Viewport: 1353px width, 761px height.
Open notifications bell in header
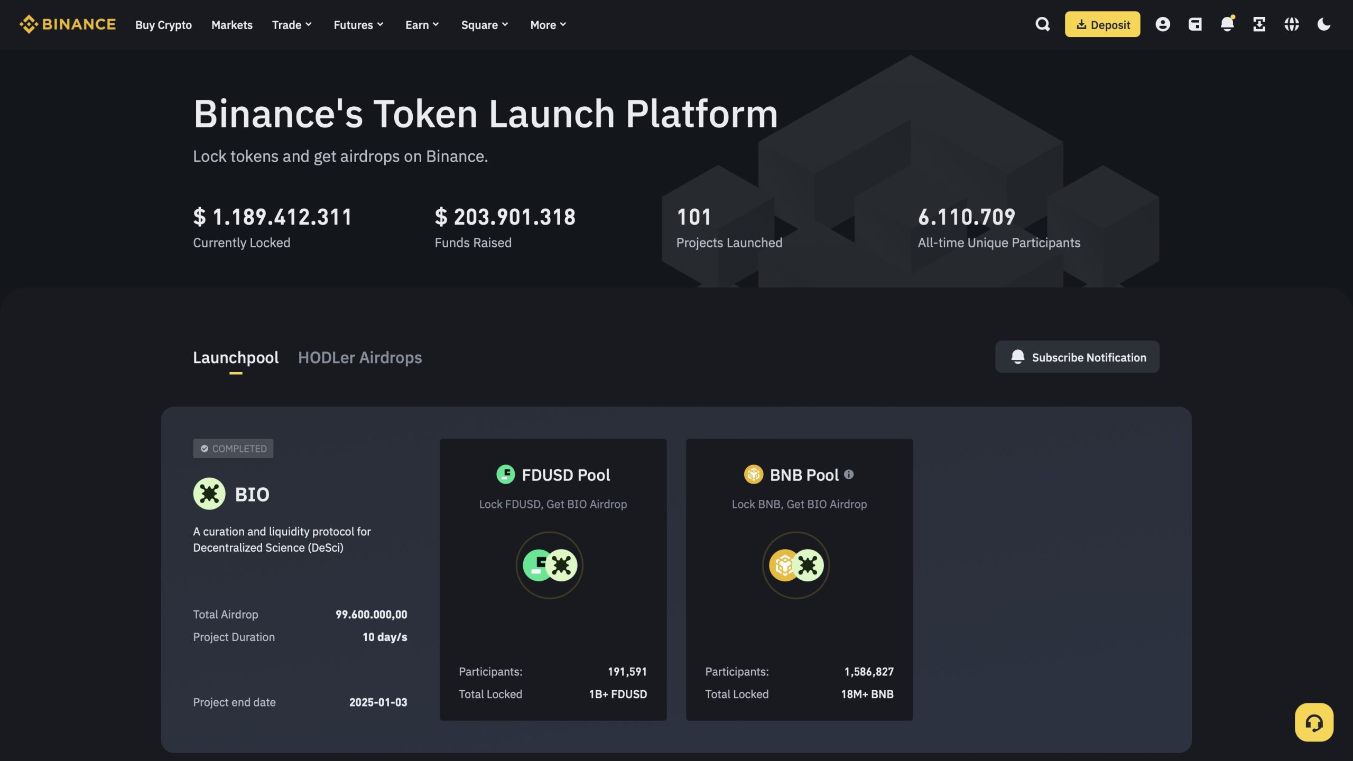tap(1227, 24)
